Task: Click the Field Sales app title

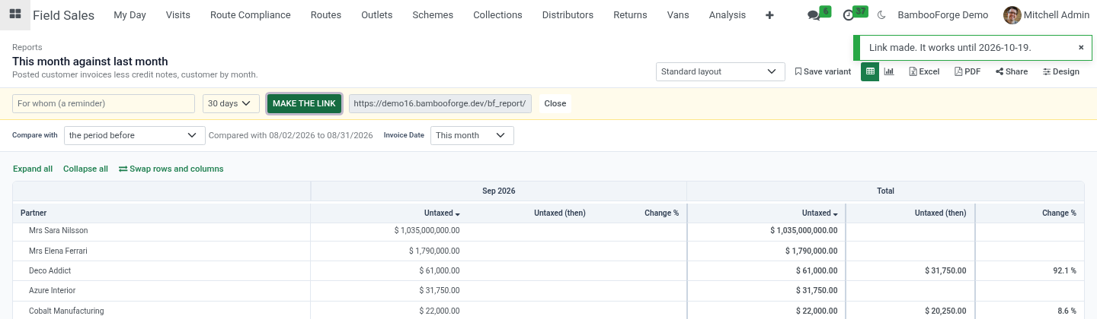Action: 64,14
